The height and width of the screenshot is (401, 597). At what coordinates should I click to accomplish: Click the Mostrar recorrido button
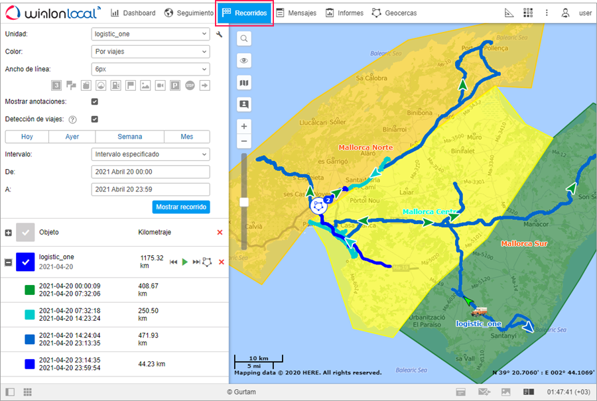pyautogui.click(x=181, y=207)
